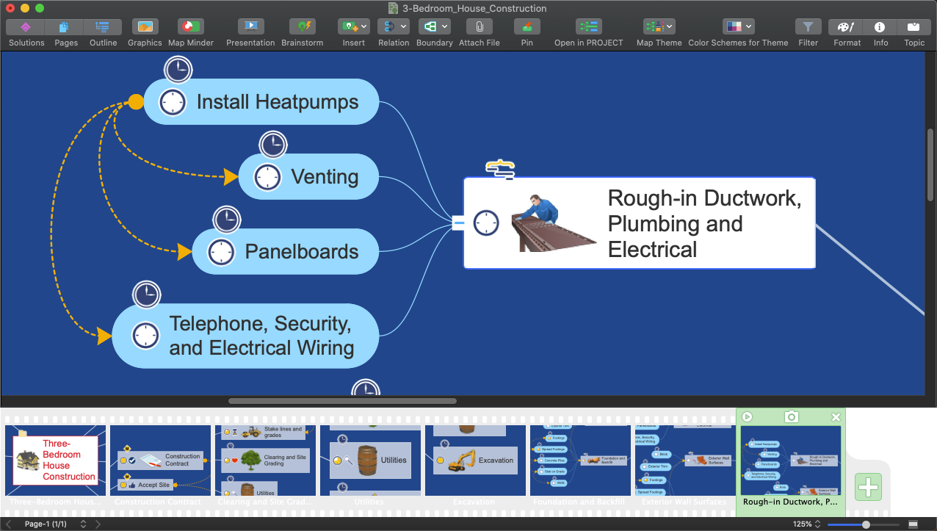
Task: Open Color Schemes for Theme dropdown
Action: pos(738,27)
